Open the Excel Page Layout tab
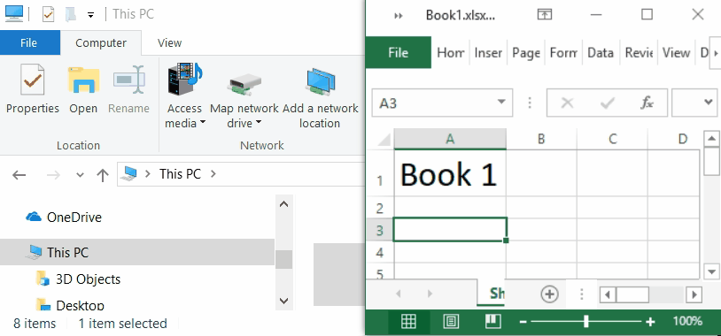This screenshot has height=336, width=721. pyautogui.click(x=526, y=53)
